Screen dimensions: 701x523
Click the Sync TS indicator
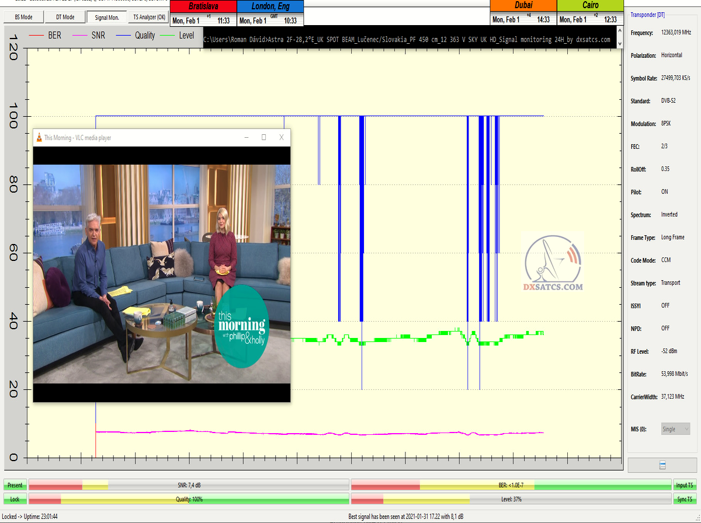[x=685, y=499]
